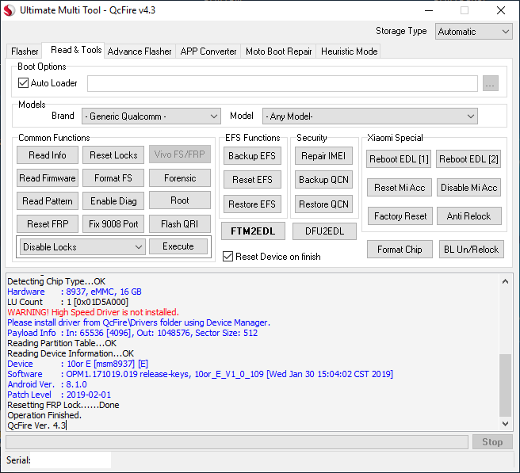Click the QcFire app logo icon
The width and height of the screenshot is (520, 473).
pyautogui.click(x=10, y=10)
